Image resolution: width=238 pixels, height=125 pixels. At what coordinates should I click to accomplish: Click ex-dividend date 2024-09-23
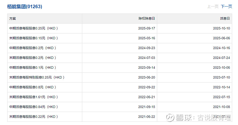click(147, 48)
